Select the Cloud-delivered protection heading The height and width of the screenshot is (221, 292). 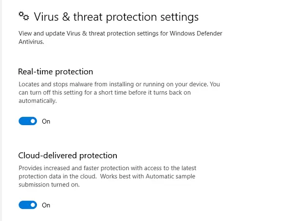tap(68, 156)
